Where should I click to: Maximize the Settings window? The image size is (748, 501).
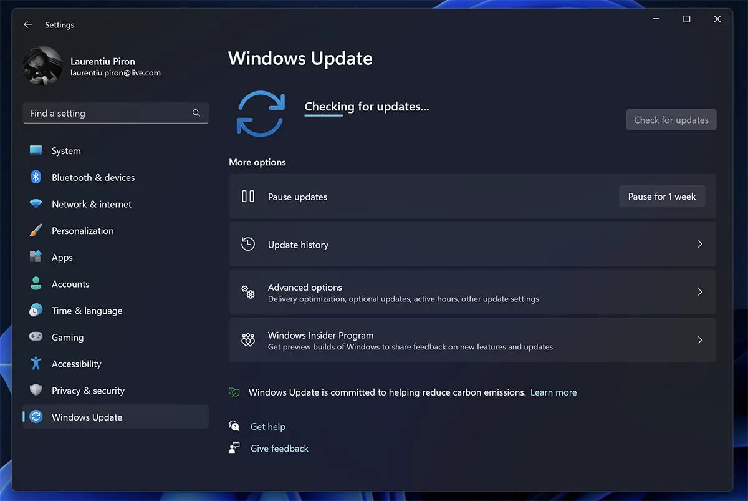tap(687, 19)
